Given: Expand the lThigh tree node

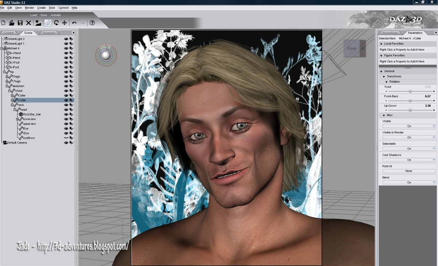Looking at the screenshot, I should (x=7, y=77).
